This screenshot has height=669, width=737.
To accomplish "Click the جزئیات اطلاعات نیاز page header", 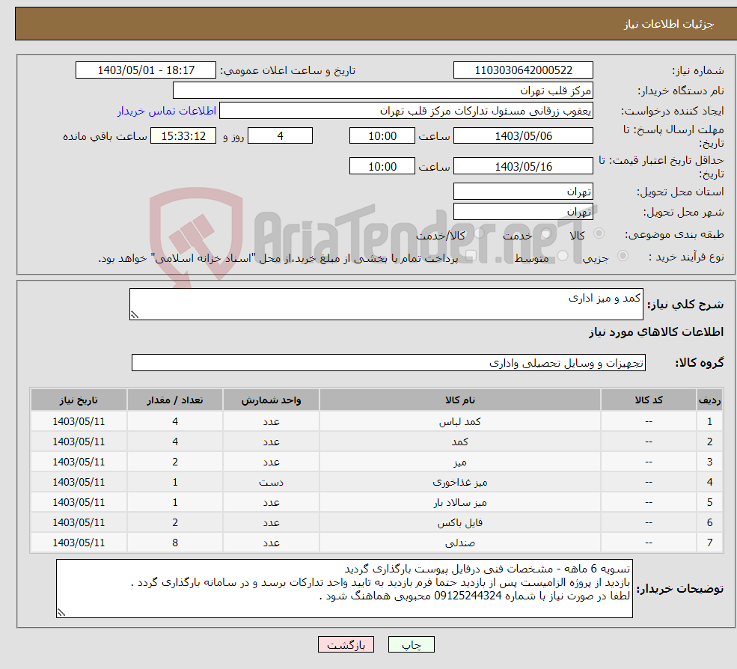I will coord(668,24).
